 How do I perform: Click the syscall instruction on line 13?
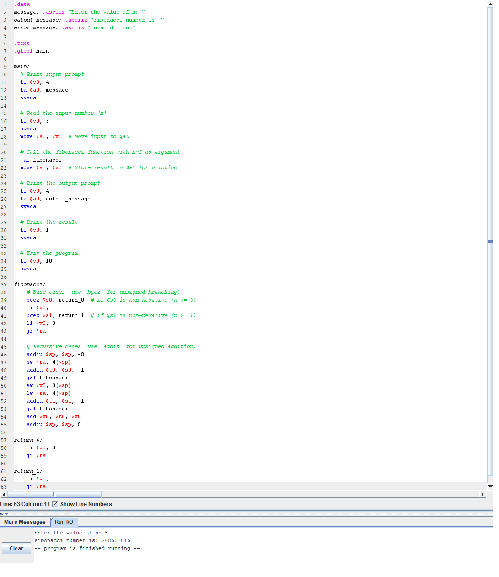click(x=31, y=97)
